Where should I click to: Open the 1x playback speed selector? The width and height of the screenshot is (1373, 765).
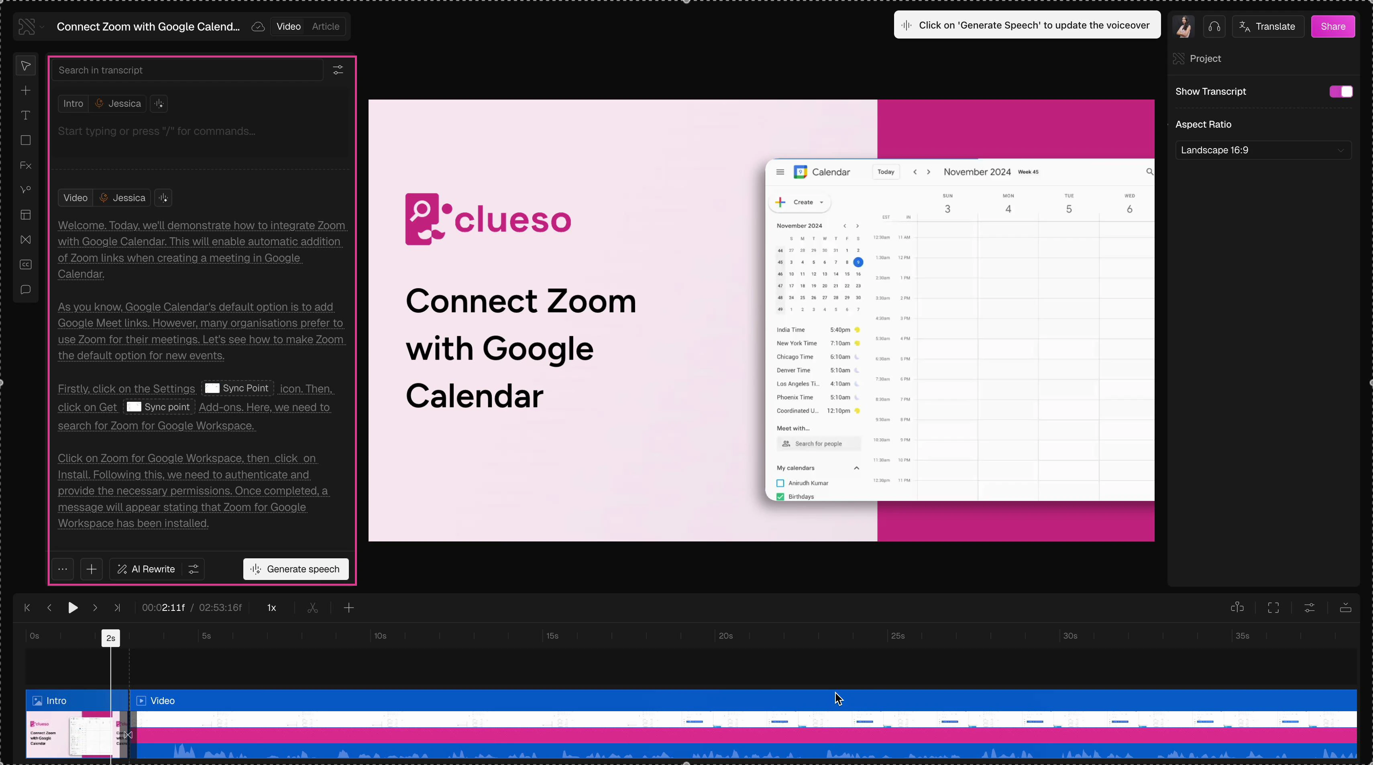coord(271,608)
